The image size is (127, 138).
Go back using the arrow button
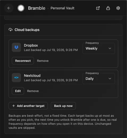tap(9, 8)
